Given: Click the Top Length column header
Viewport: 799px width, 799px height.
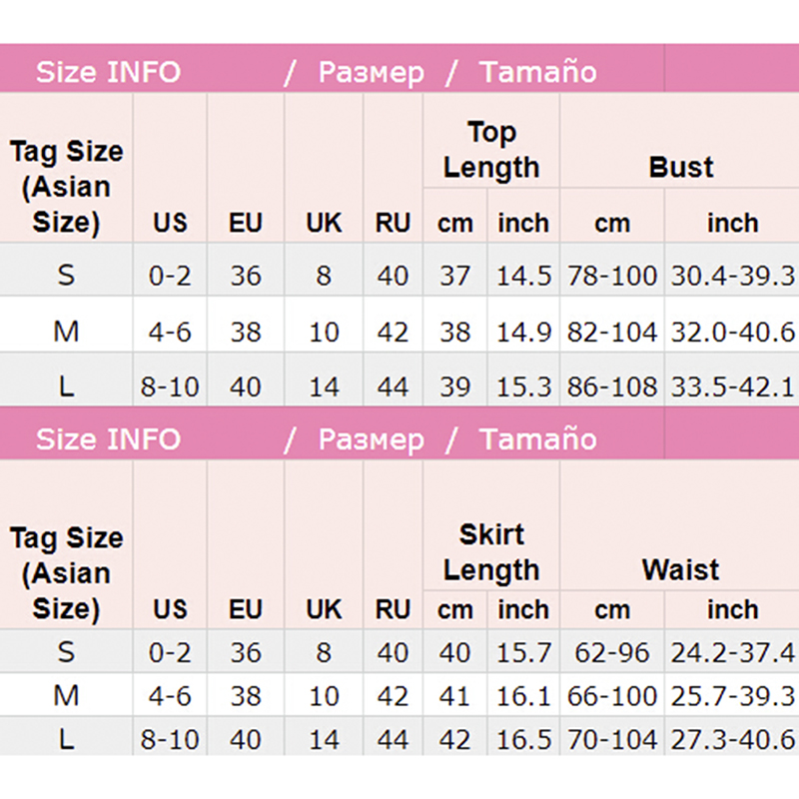Looking at the screenshot, I should 491,150.
